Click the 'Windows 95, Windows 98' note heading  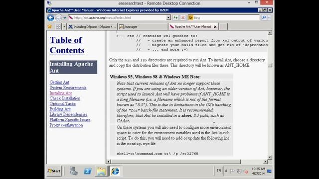pyautogui.click(x=155, y=77)
